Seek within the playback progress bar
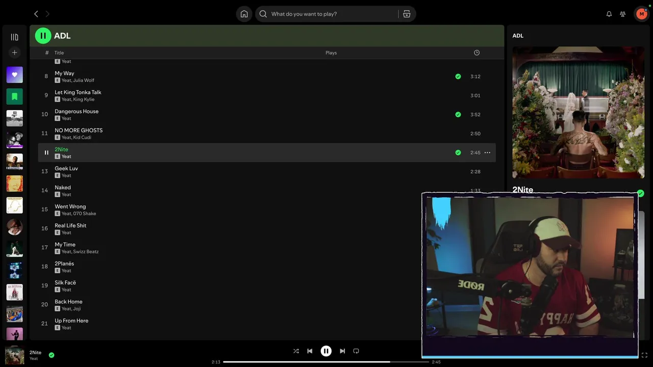653x367 pixels. coord(326,362)
